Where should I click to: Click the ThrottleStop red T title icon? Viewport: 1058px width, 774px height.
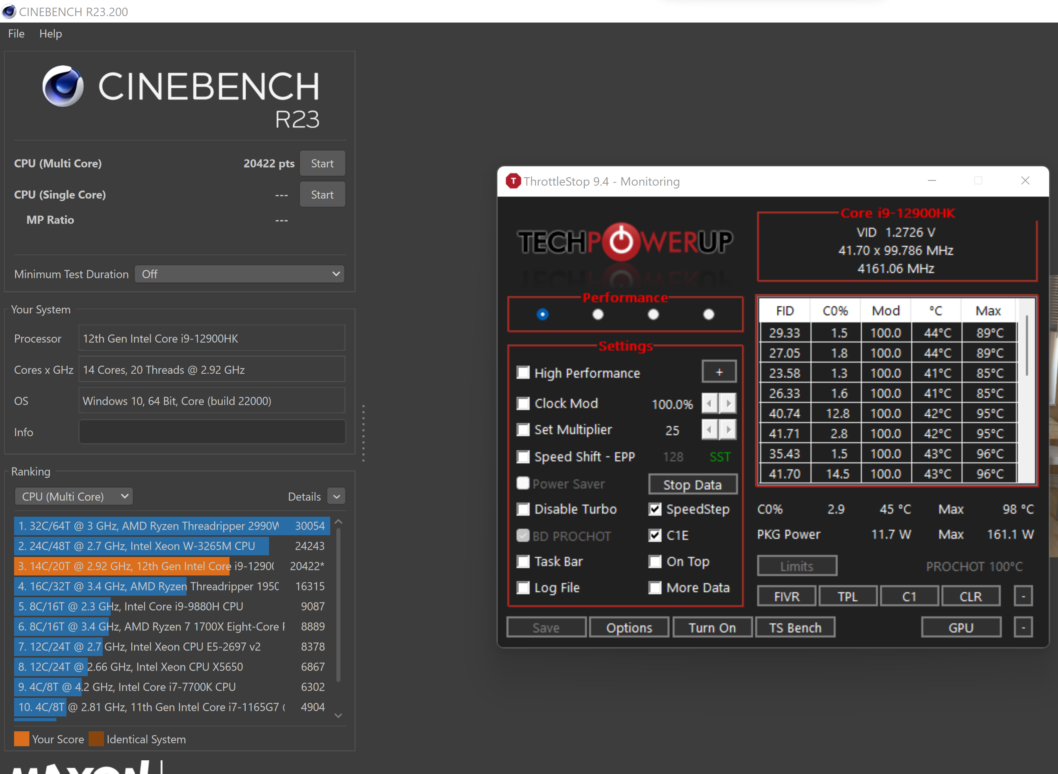click(513, 181)
